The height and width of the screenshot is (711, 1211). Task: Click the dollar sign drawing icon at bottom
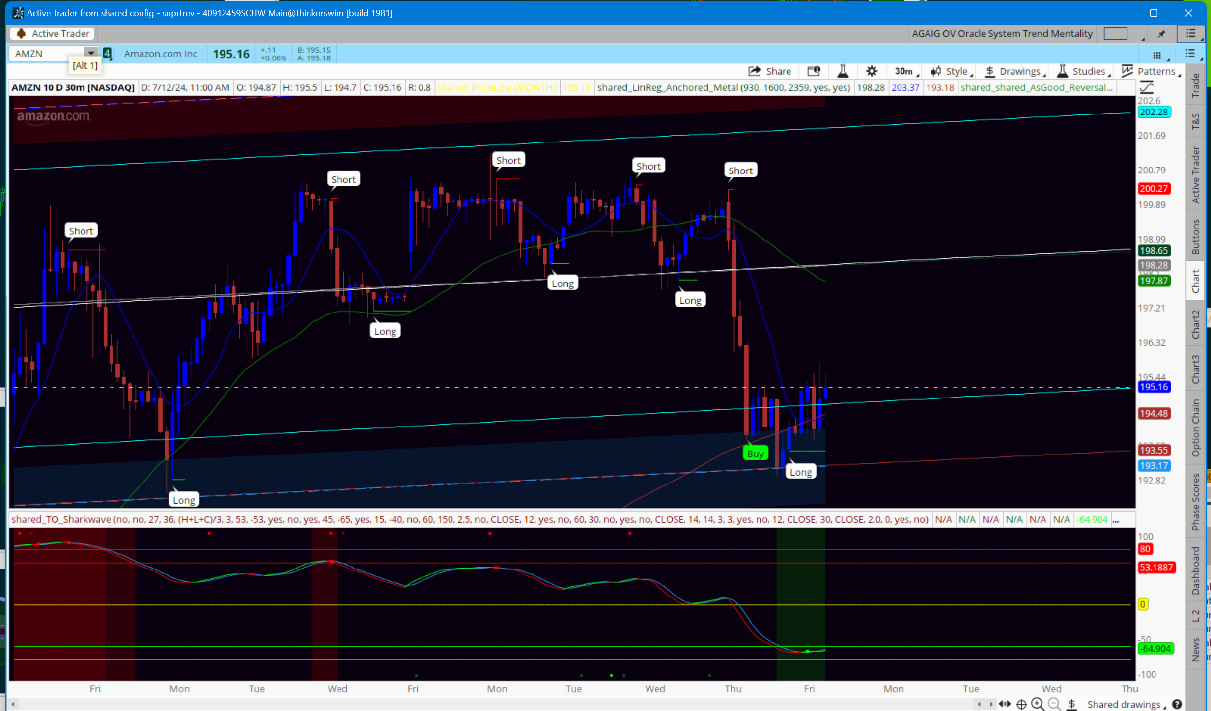tap(1072, 704)
